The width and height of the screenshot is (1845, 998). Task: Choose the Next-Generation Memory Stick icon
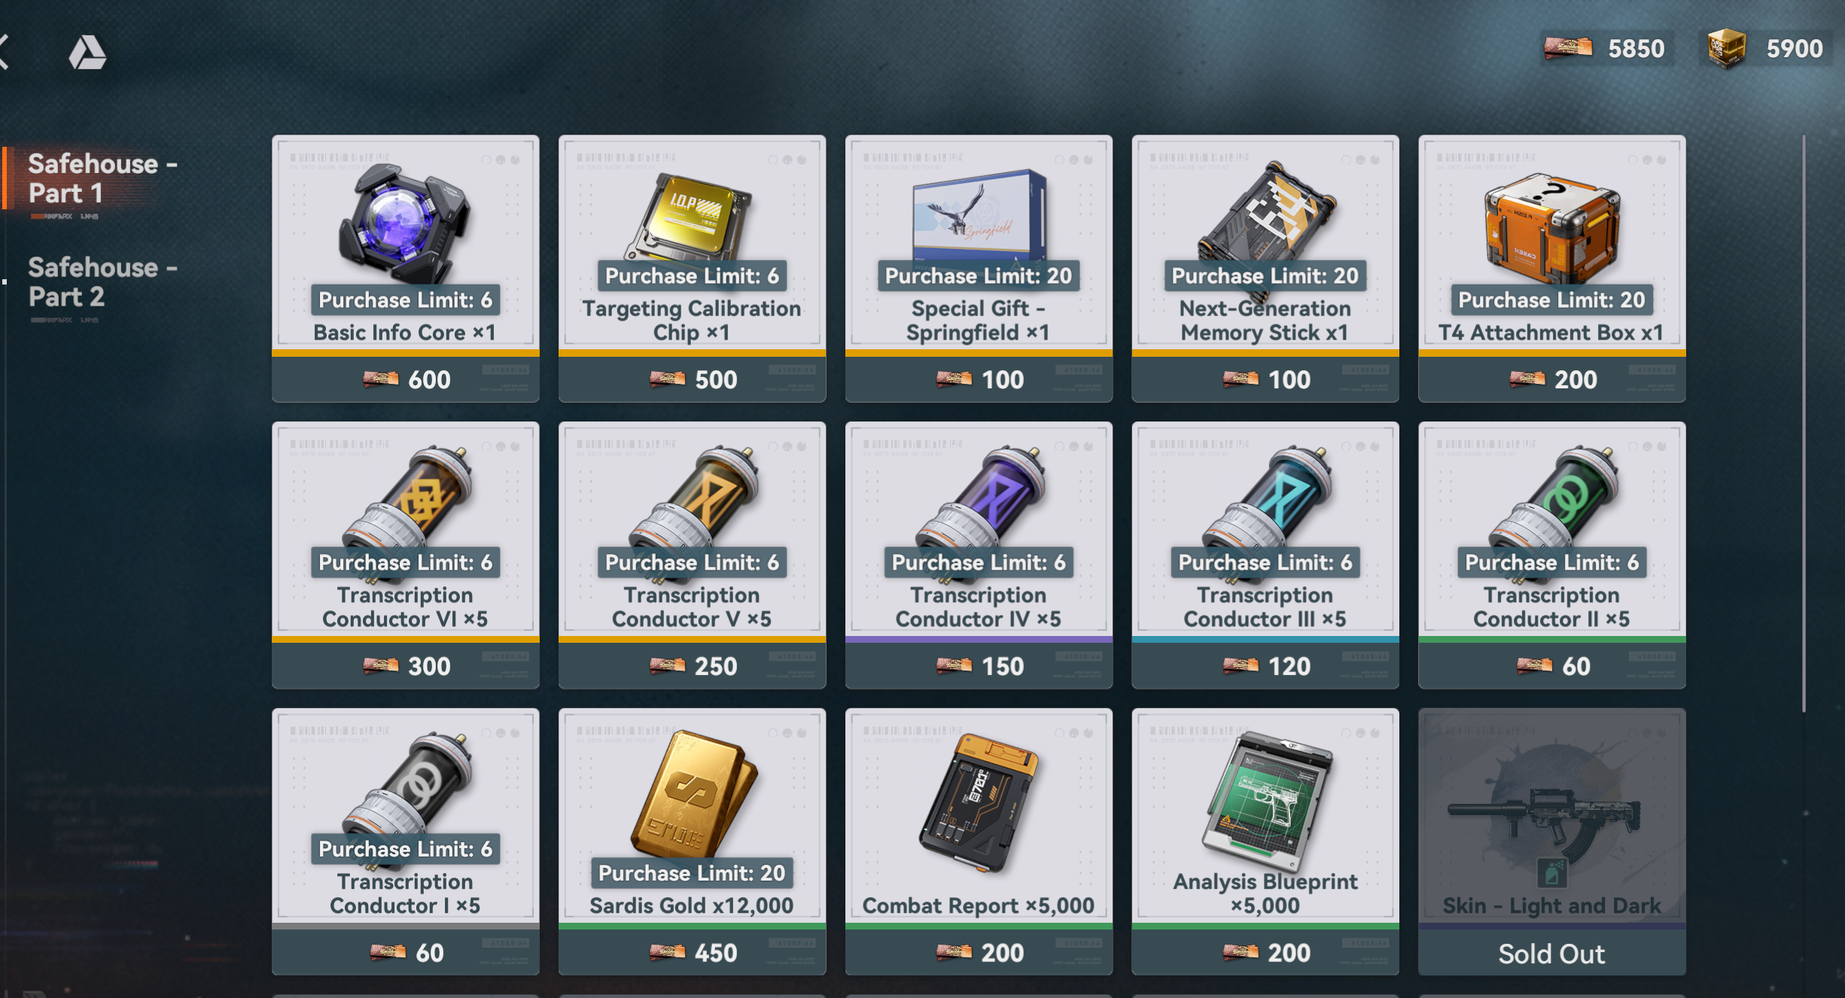[1265, 211]
